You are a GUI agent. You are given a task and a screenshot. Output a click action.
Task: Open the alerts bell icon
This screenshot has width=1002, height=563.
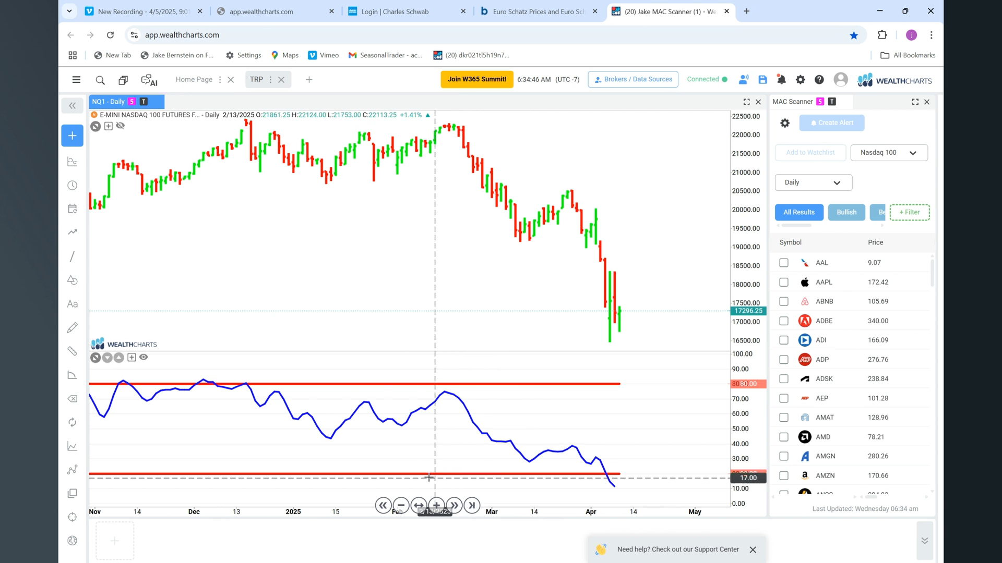coord(781,80)
